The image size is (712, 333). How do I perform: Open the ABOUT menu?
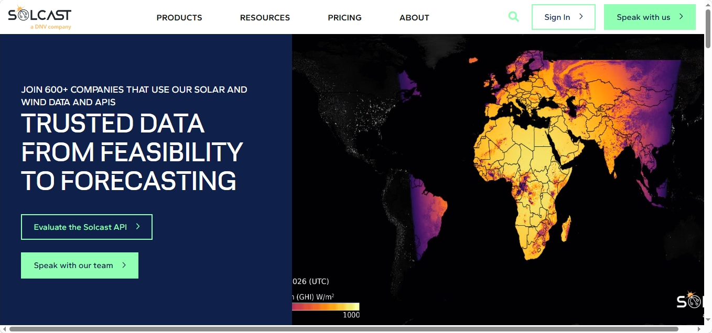(414, 17)
